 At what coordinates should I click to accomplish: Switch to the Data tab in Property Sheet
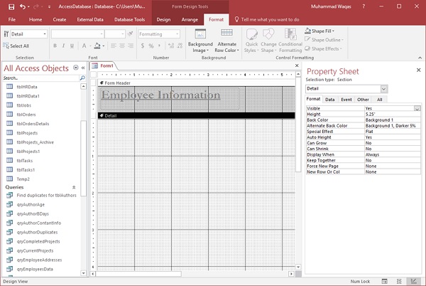tap(330, 100)
